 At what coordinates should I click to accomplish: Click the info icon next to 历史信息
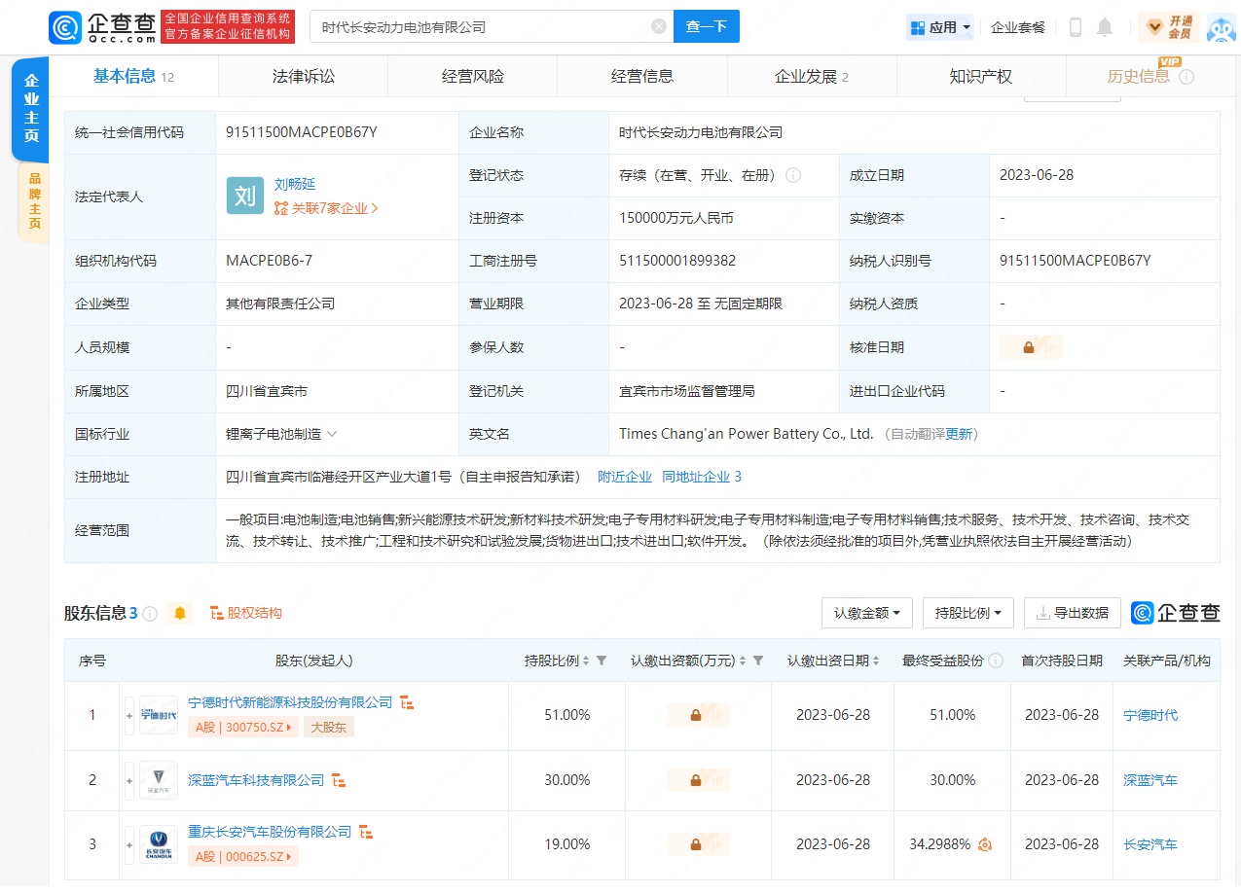coord(1186,77)
